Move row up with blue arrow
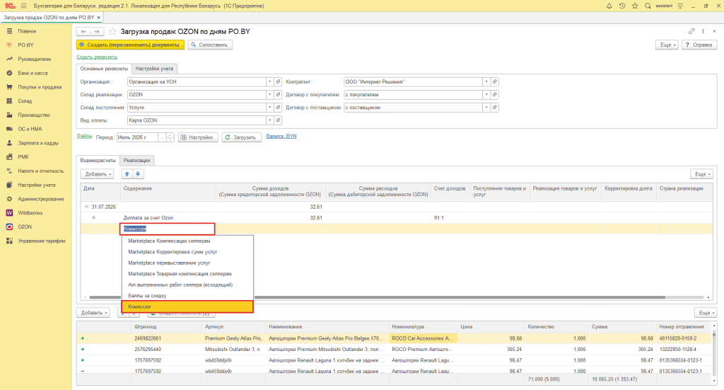This screenshot has width=724, height=390. tap(127, 173)
